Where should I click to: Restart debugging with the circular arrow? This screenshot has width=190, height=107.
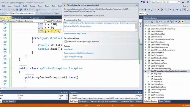click(x=161, y=10)
